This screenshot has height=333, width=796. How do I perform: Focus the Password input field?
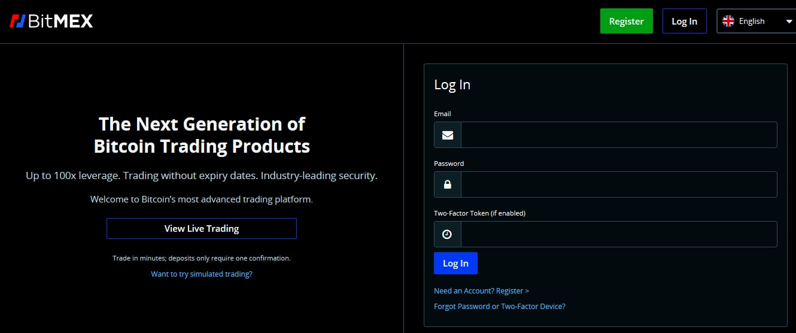click(x=618, y=184)
